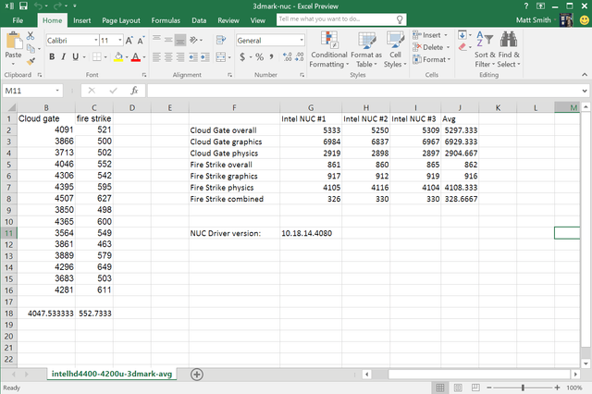592x394 pixels.
Task: Click the Tell me what you want search box
Action: pyautogui.click(x=341, y=19)
